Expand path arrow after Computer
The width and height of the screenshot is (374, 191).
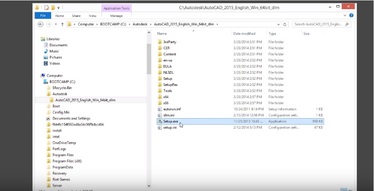click(x=97, y=24)
